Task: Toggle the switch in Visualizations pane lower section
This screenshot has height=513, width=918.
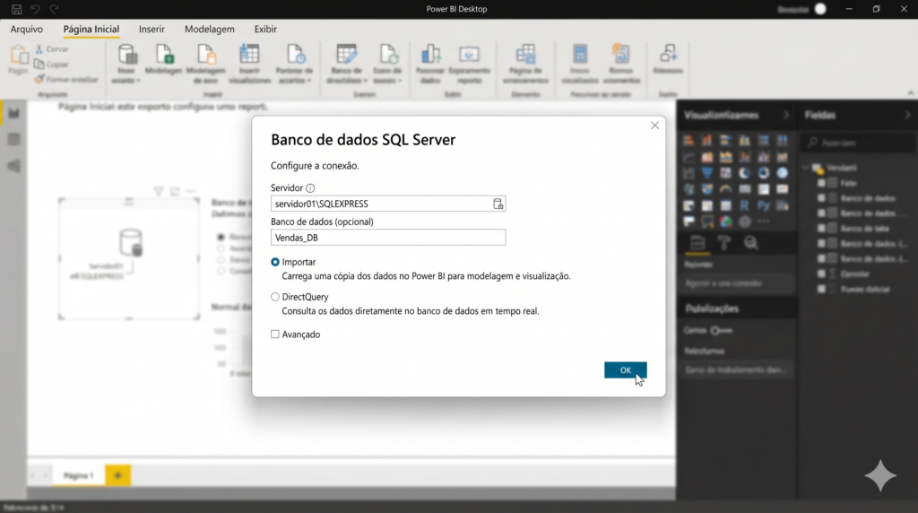Action: pyautogui.click(x=722, y=330)
